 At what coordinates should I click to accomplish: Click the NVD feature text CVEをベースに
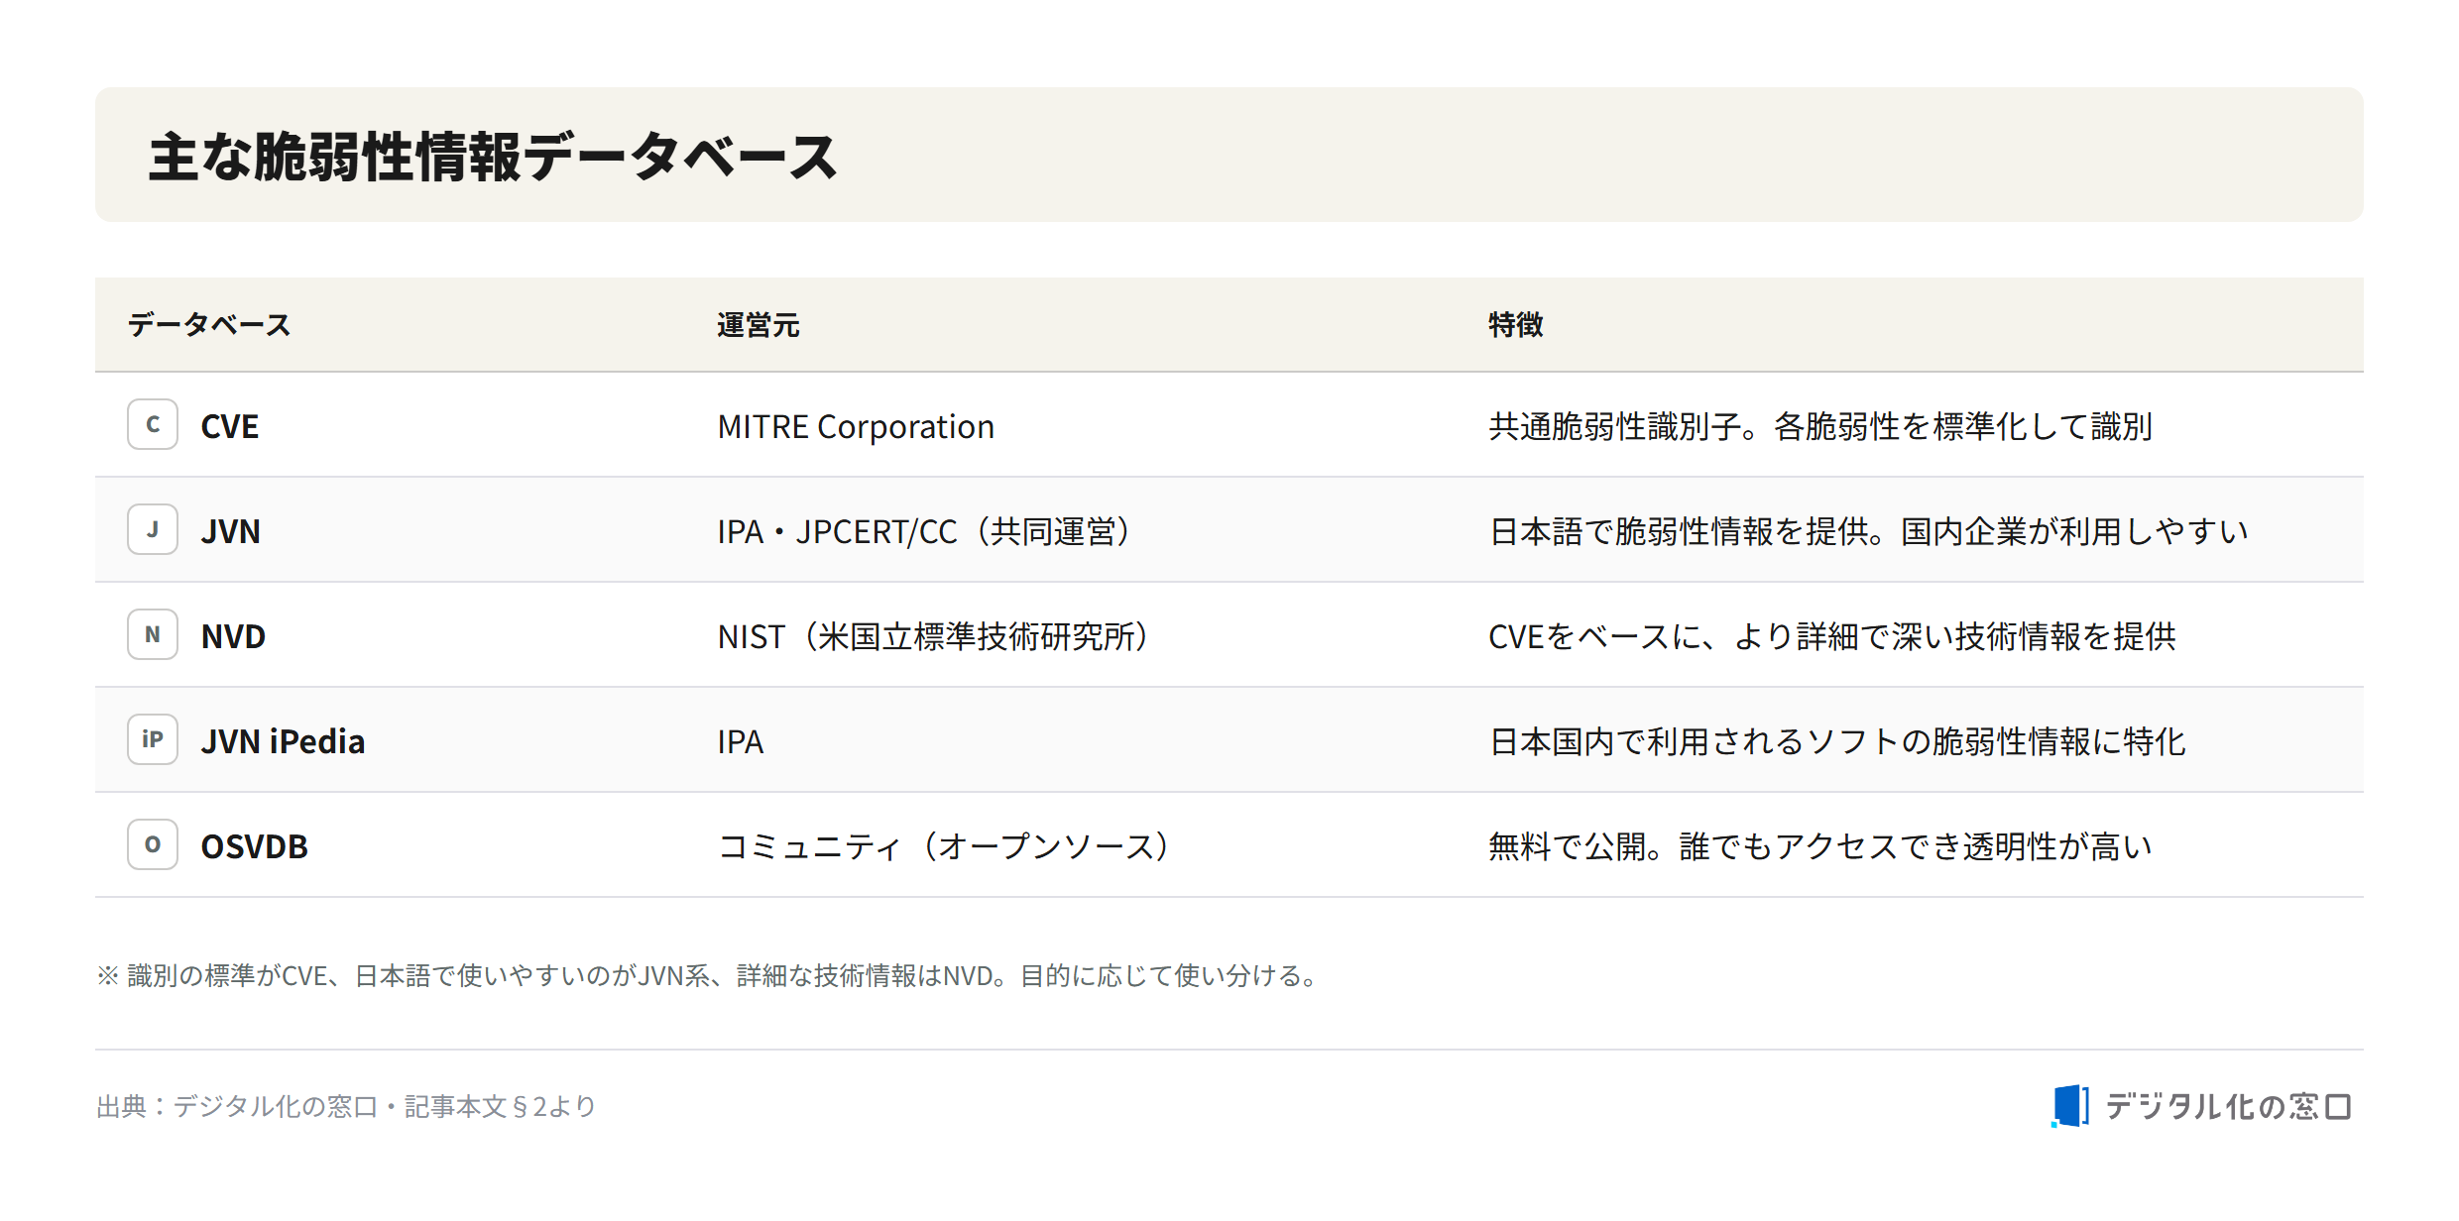click(1593, 636)
